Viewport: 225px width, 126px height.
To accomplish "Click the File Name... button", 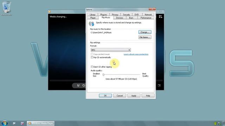I will (x=145, y=37).
